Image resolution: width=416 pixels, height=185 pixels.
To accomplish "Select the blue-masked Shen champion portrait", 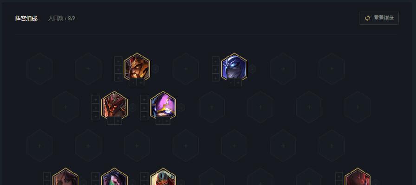I will pos(234,67).
